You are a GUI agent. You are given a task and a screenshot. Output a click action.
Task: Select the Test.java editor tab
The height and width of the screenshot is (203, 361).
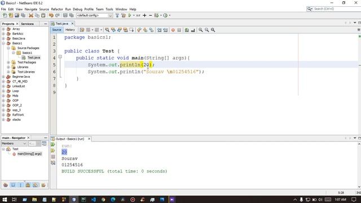tap(62, 24)
